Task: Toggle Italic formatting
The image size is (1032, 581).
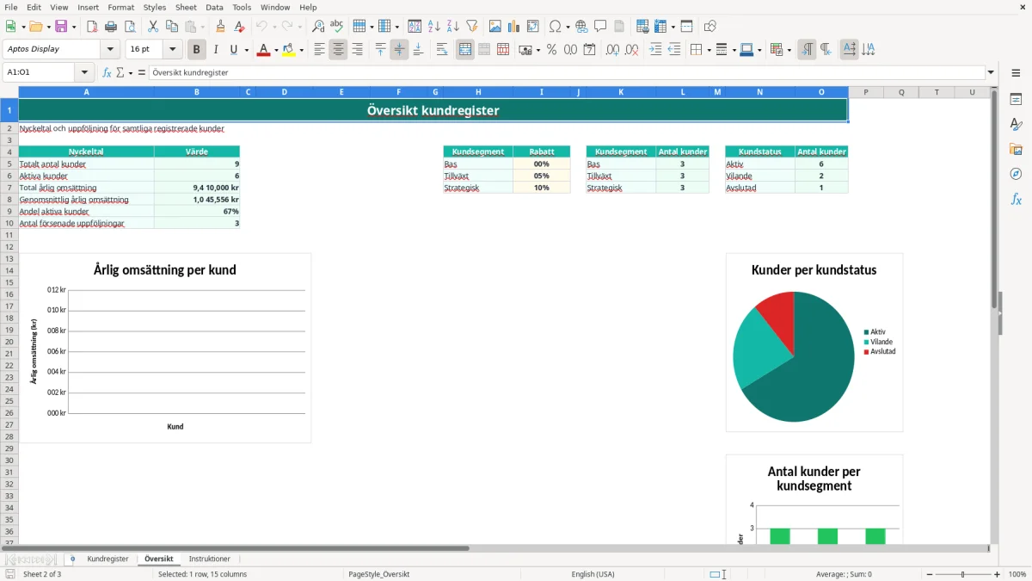Action: coord(215,50)
